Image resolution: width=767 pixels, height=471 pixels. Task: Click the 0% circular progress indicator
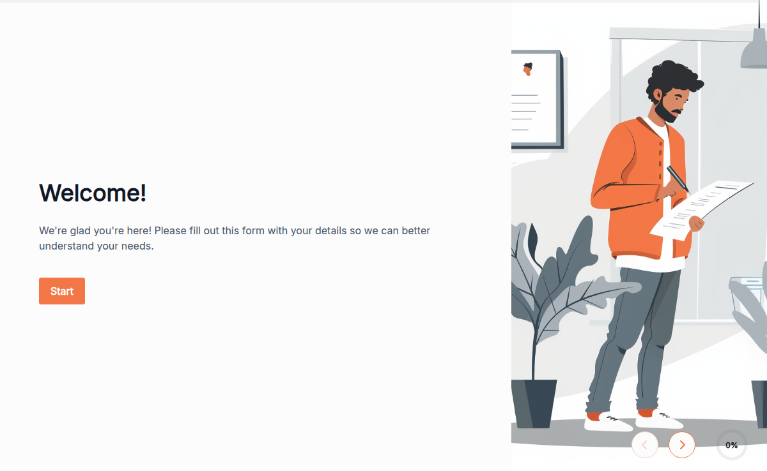coord(732,445)
